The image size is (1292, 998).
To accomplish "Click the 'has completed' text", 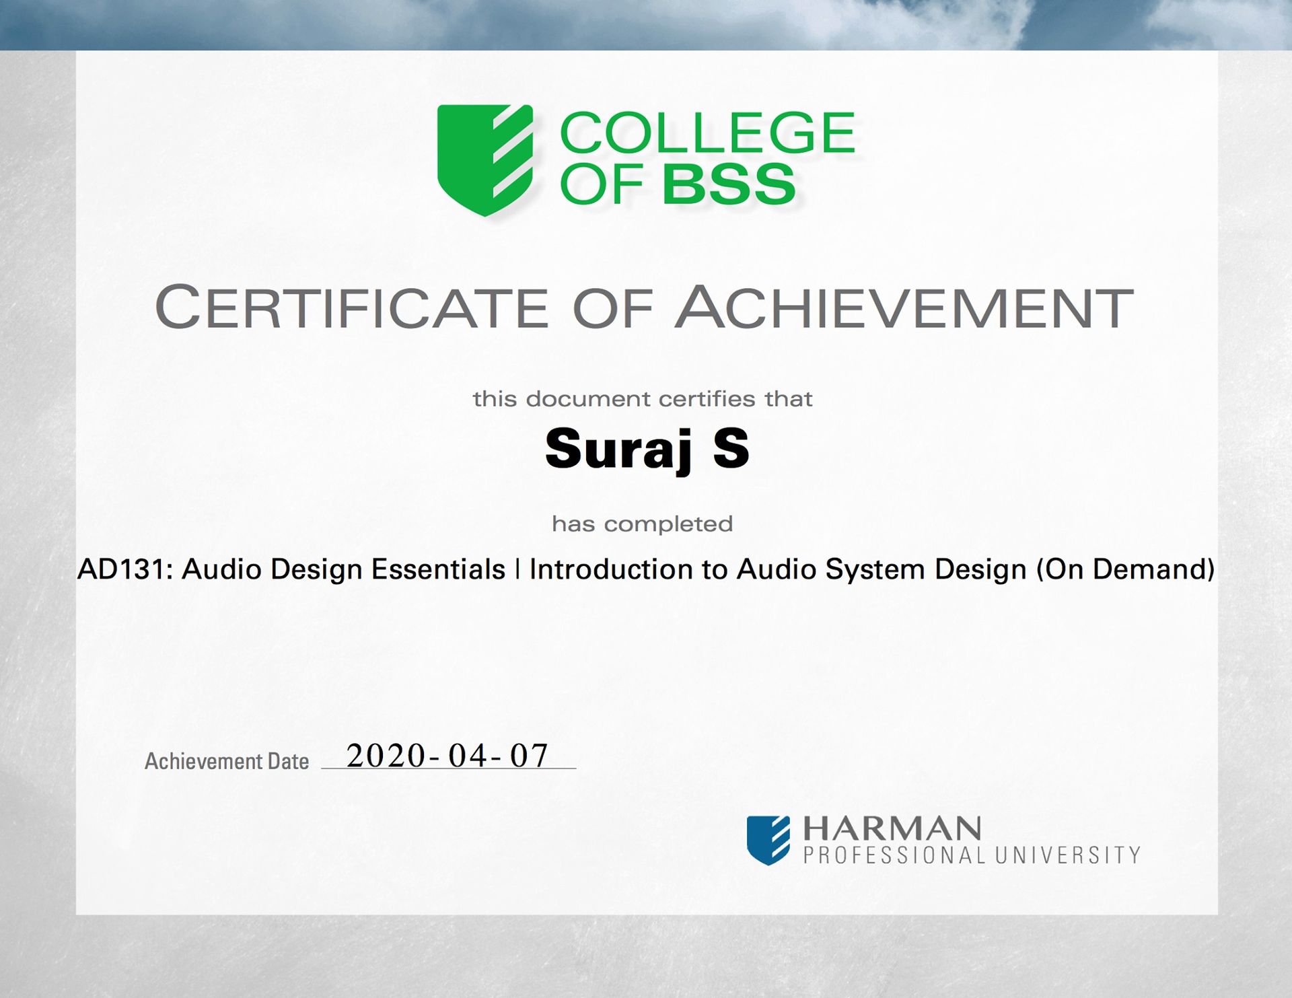I will (x=643, y=524).
